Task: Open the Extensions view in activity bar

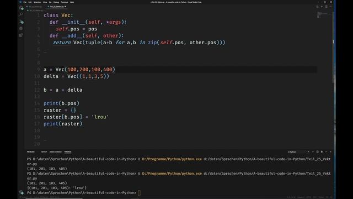Action: (21, 35)
